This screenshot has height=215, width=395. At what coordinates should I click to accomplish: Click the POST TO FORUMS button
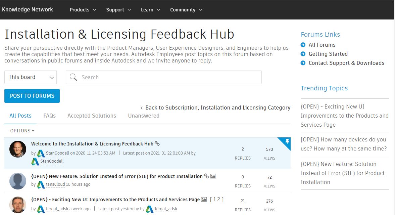tap(32, 96)
